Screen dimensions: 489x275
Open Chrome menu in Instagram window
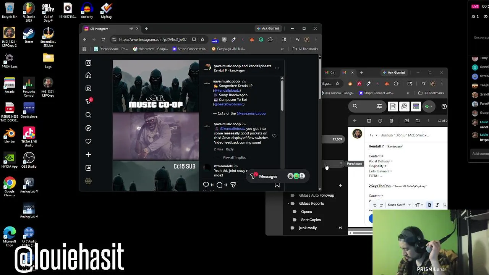316,39
